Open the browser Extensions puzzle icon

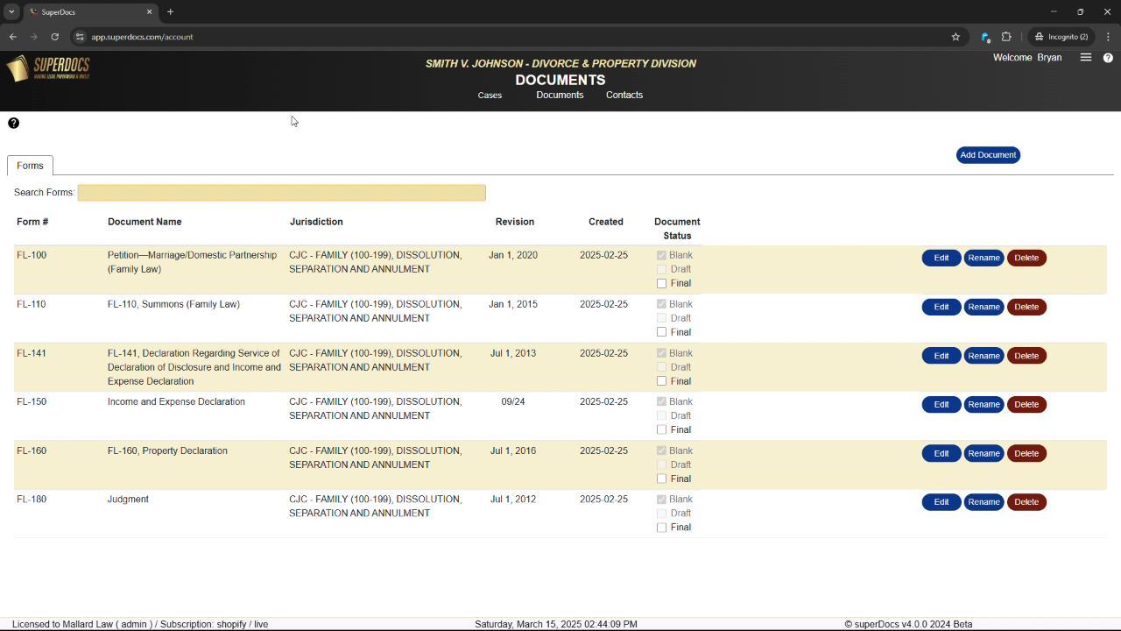click(1006, 37)
